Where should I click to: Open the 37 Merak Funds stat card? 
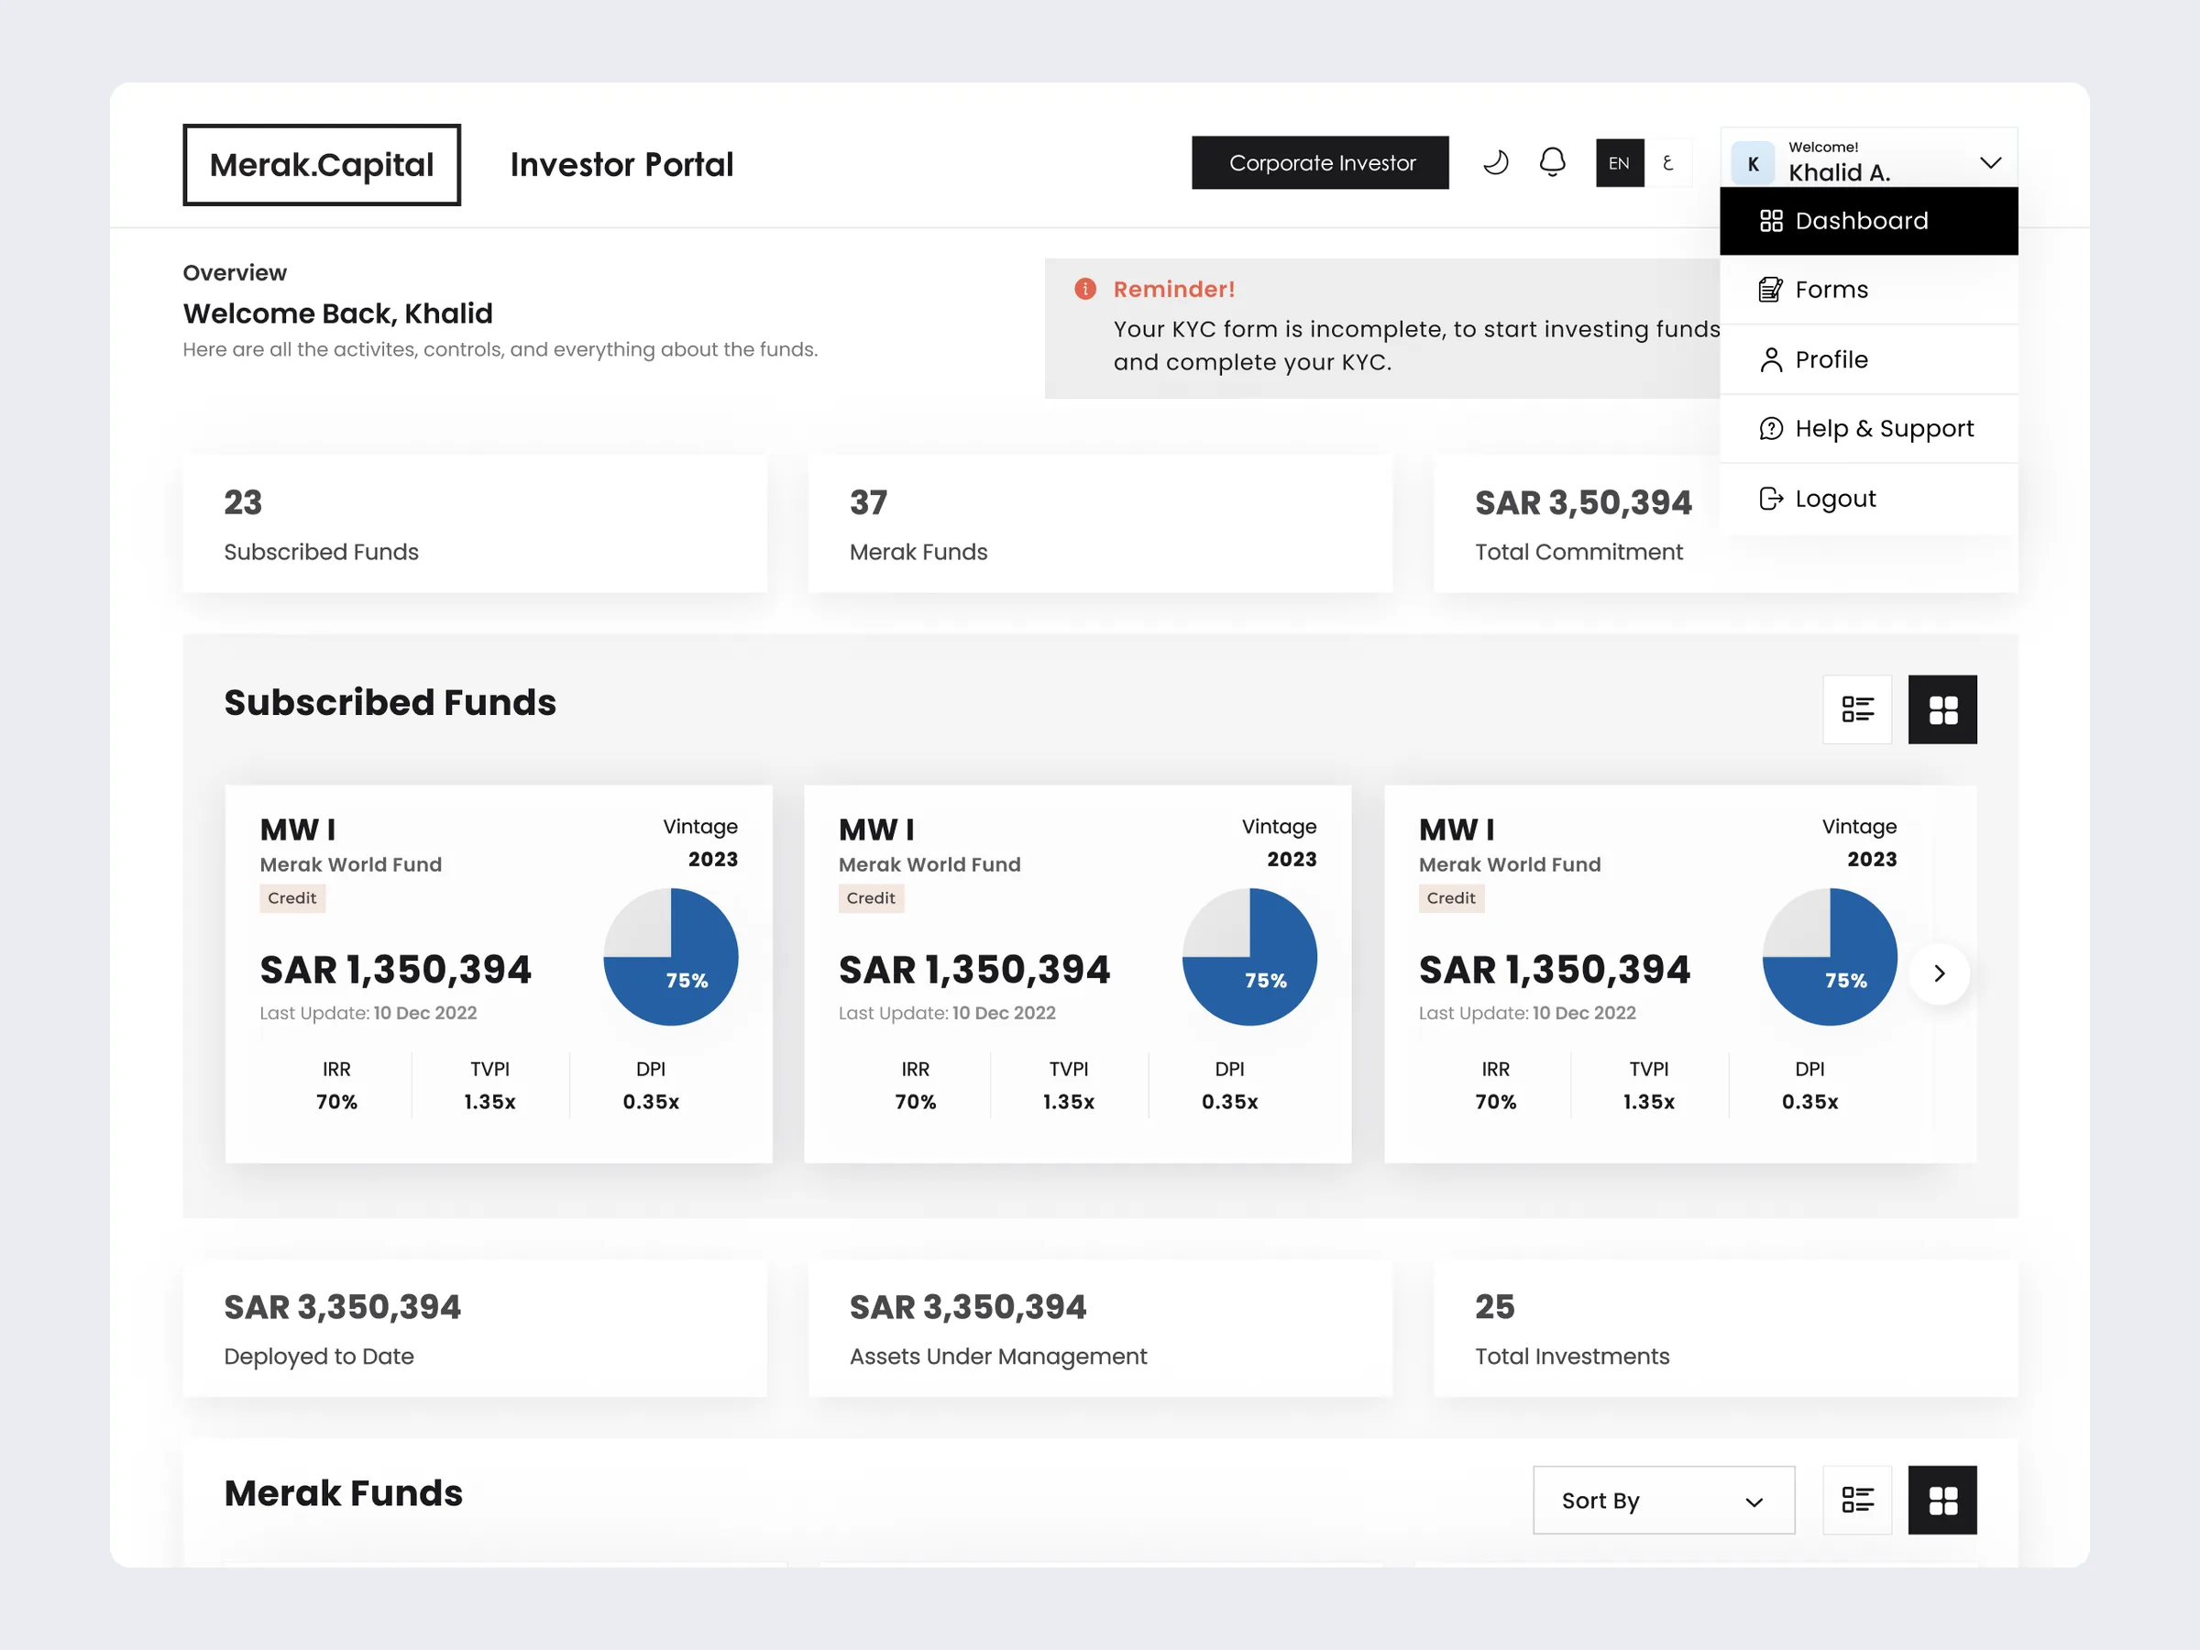[1100, 524]
